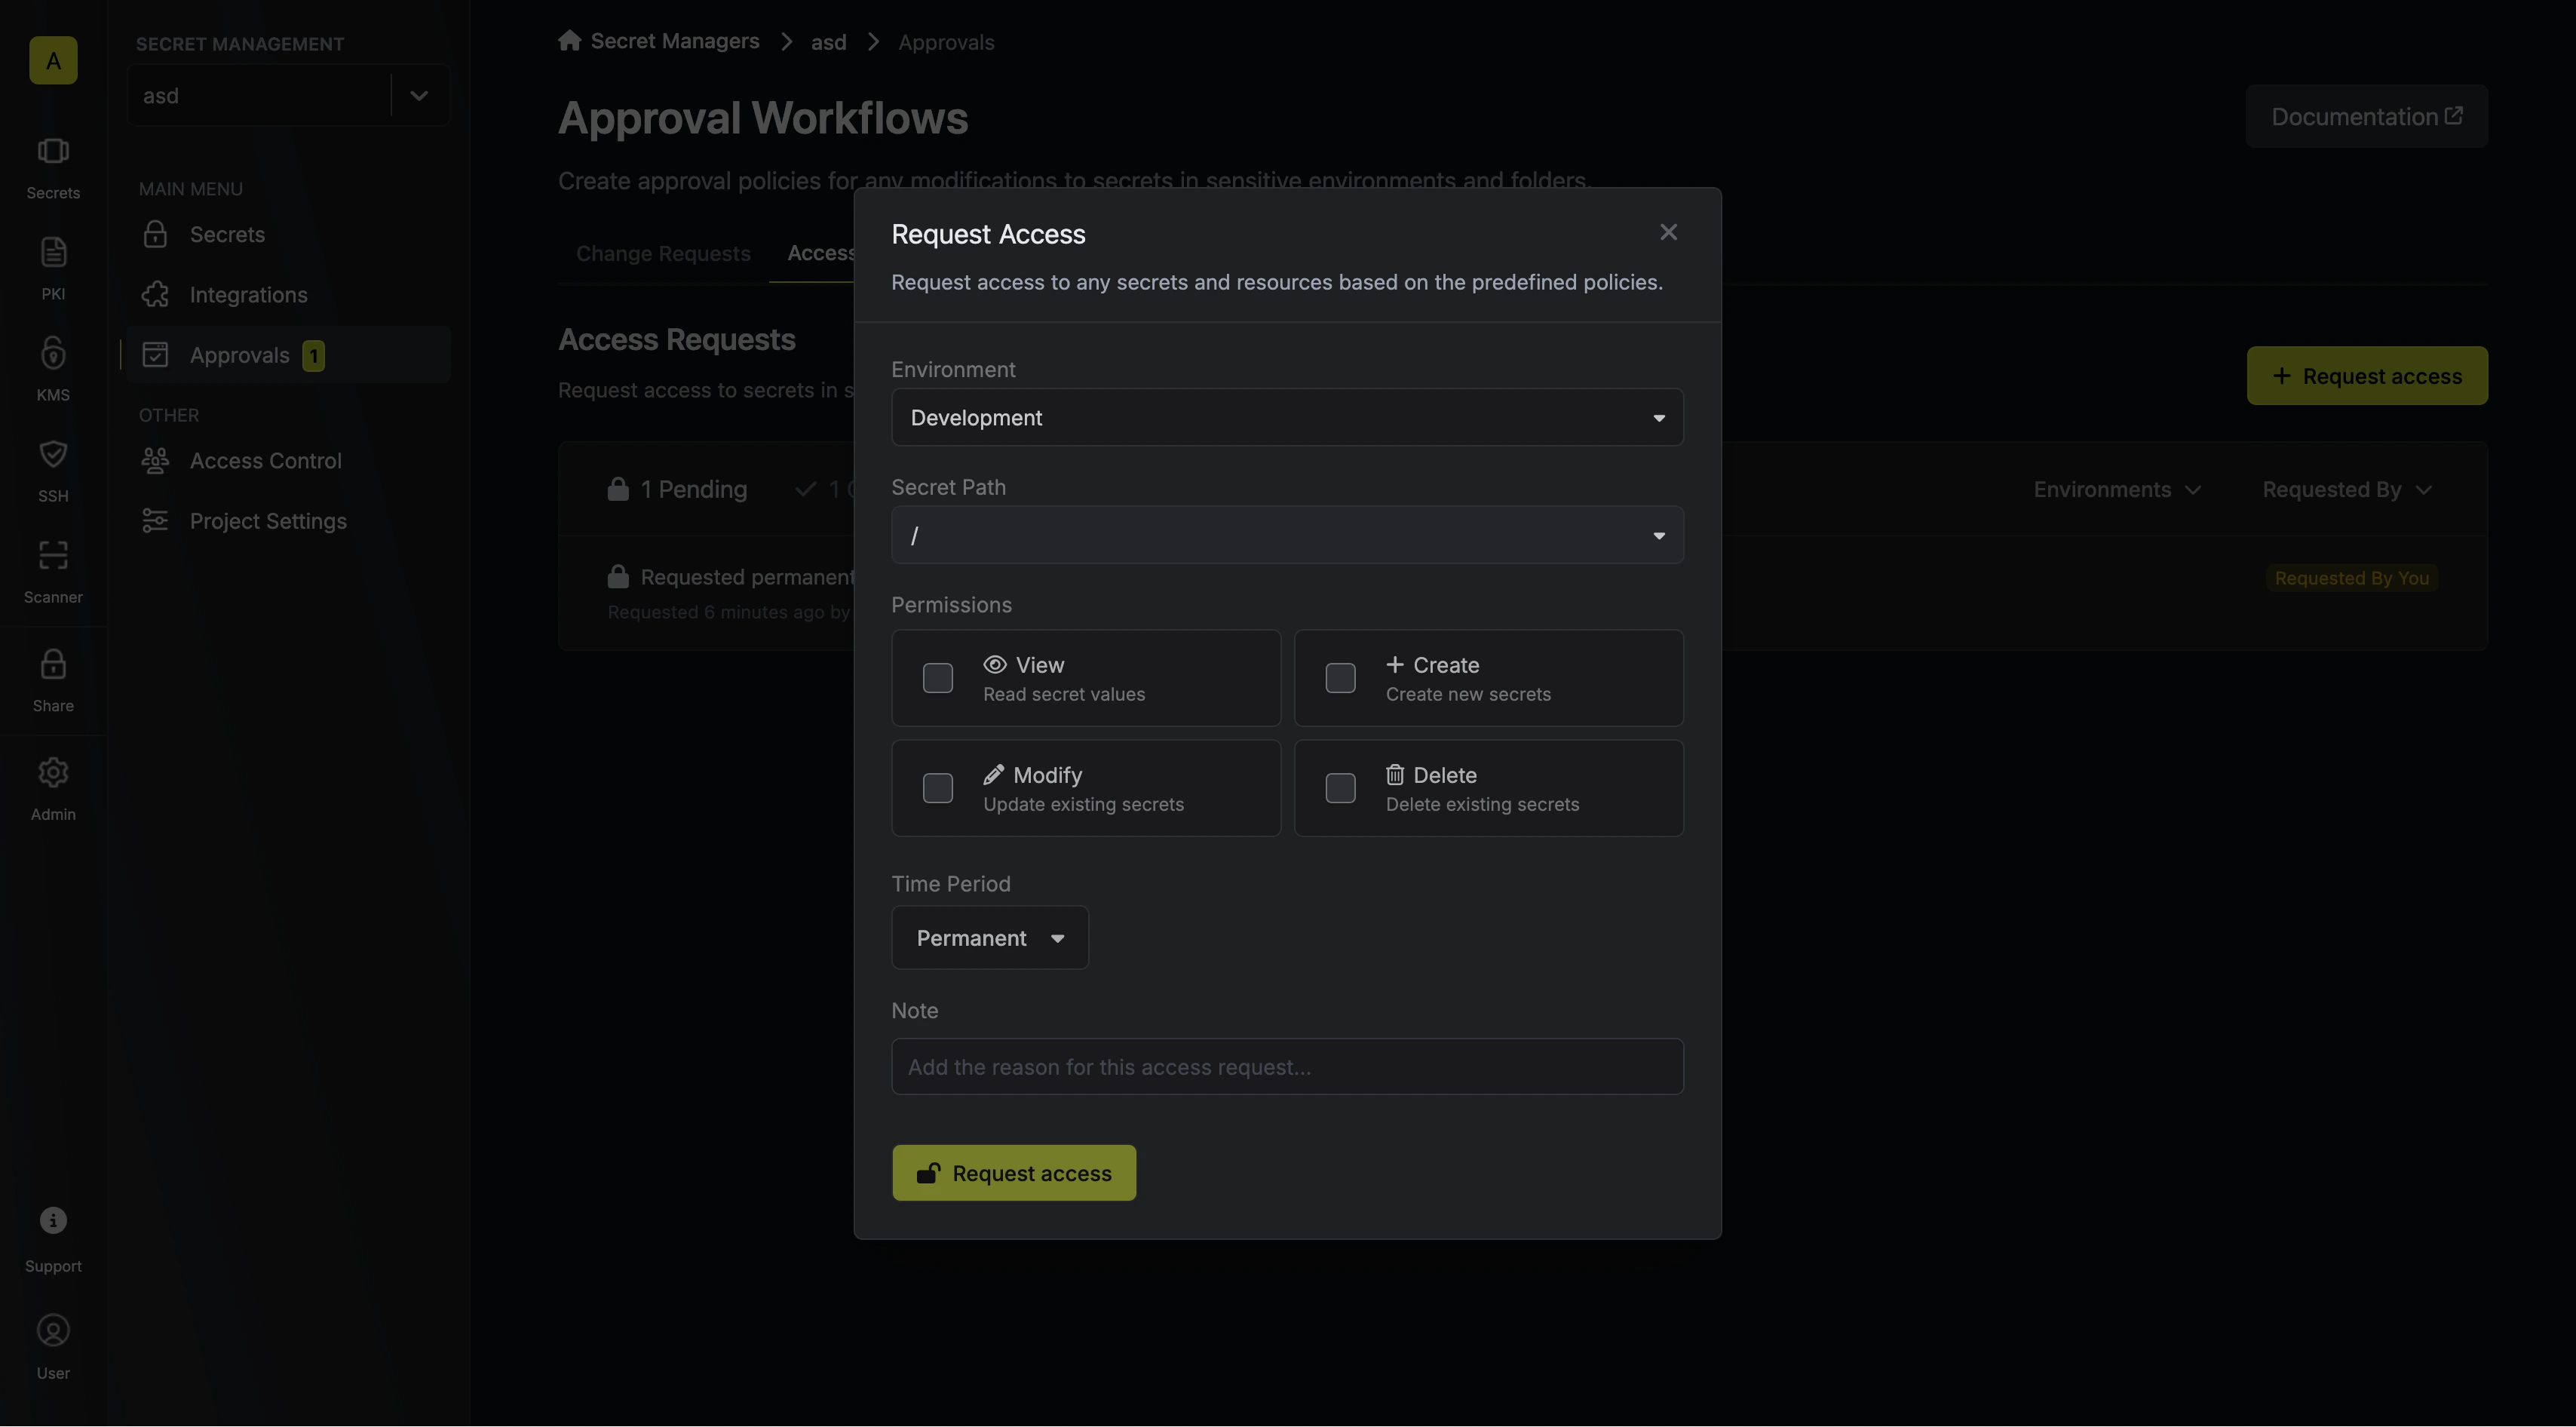This screenshot has height=1427, width=2576.
Task: Click the puzzle icon beside Integrations
Action: pyautogui.click(x=155, y=294)
